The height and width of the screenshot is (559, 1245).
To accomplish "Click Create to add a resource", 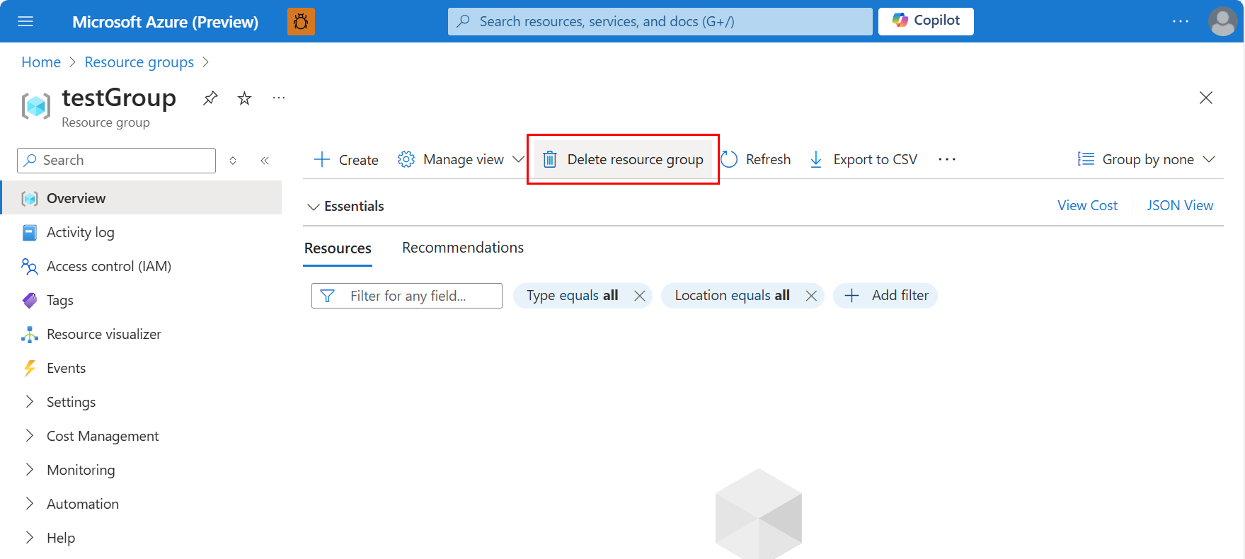I will tap(346, 160).
